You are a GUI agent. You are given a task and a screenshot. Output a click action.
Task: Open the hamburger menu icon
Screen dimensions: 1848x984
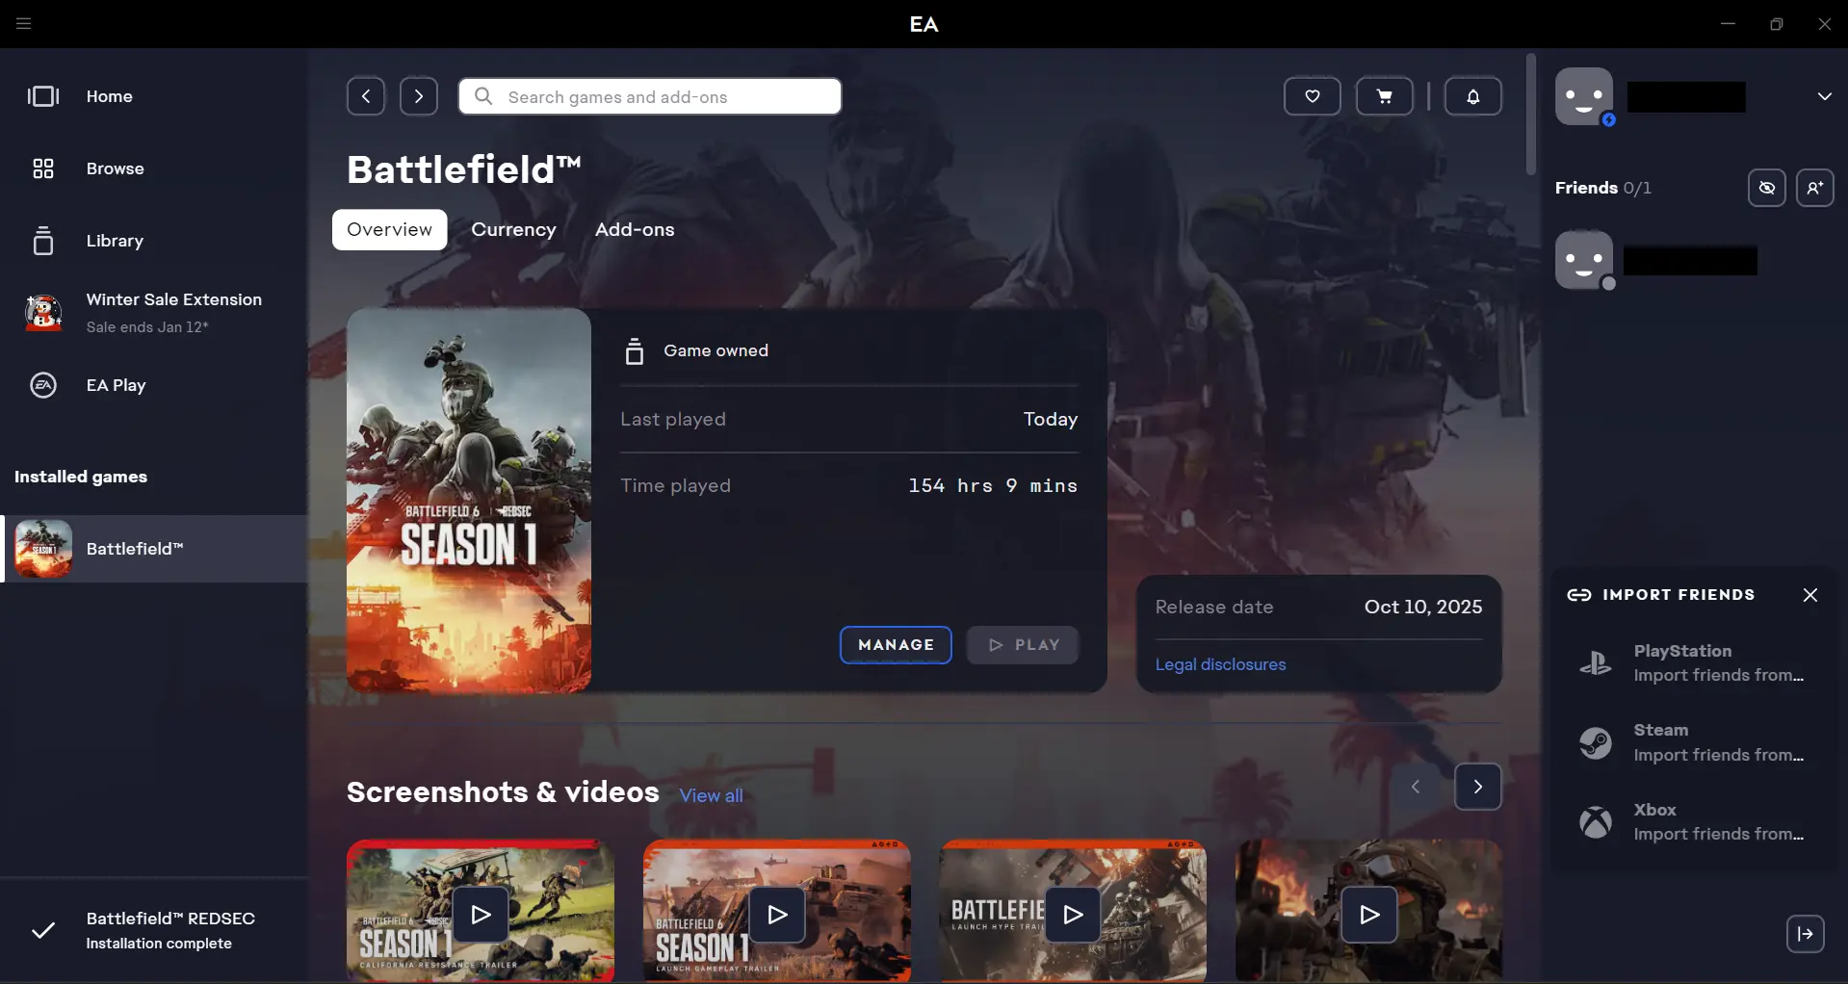tap(24, 24)
